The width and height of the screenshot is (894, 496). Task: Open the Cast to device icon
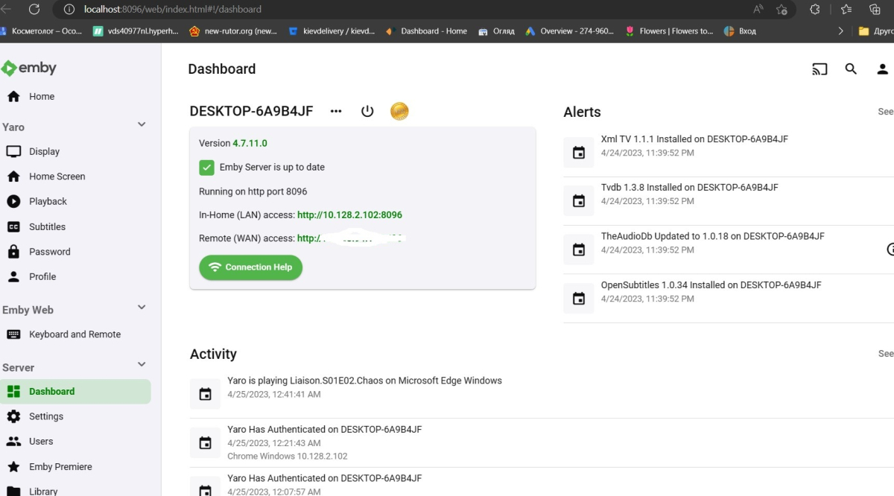[819, 69]
